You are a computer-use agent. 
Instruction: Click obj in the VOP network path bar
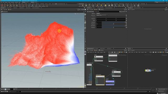tap(92, 50)
